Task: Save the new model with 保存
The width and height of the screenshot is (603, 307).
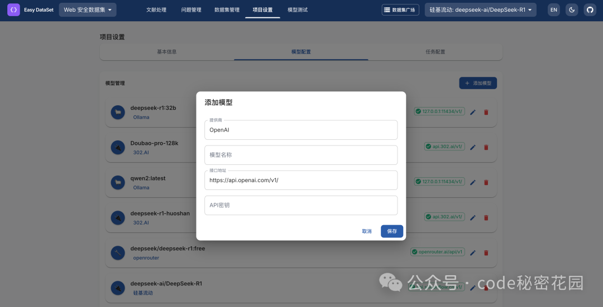Action: (392, 231)
